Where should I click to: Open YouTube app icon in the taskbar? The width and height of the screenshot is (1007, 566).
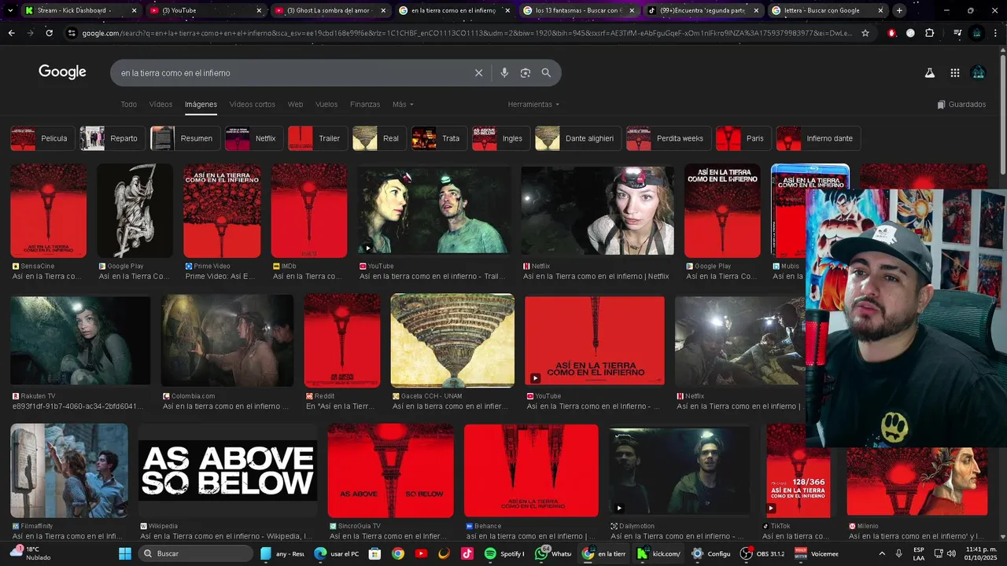421,553
